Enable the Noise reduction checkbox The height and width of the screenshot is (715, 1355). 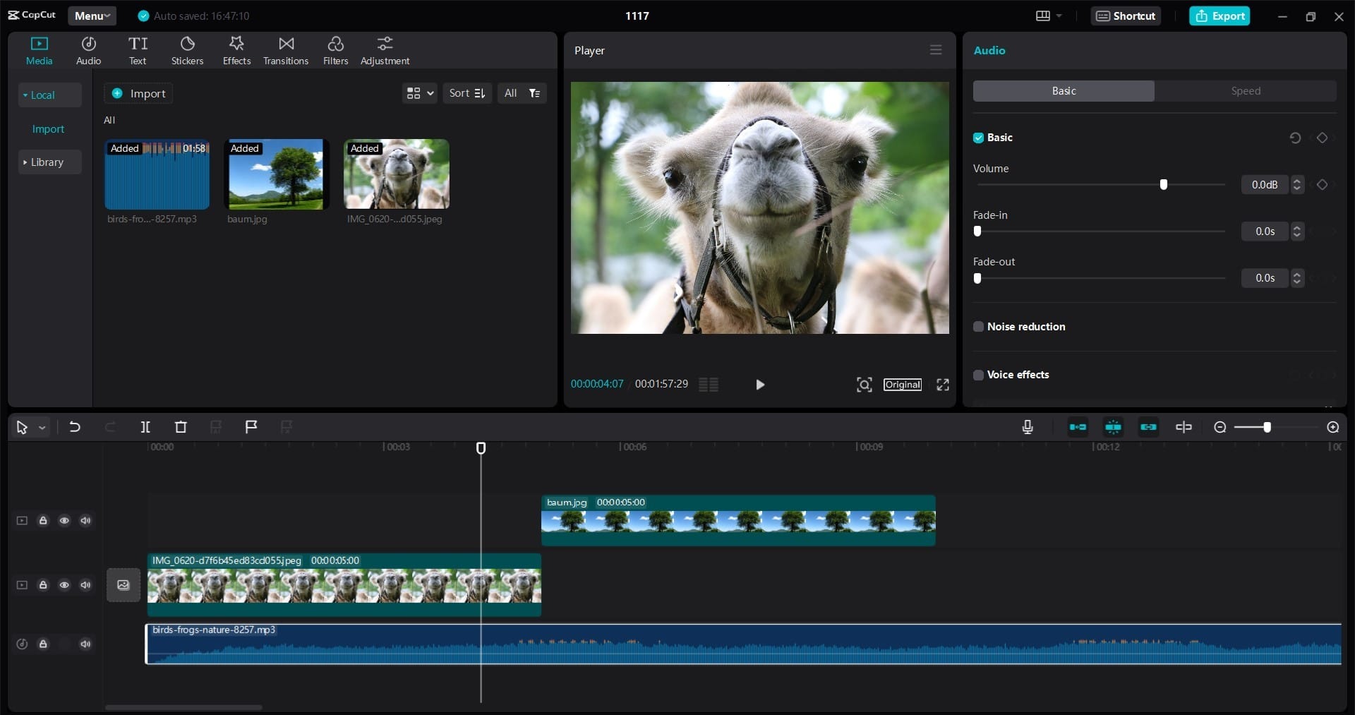point(978,327)
